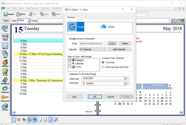
Task: Click the Cancel button
Action: point(111,97)
